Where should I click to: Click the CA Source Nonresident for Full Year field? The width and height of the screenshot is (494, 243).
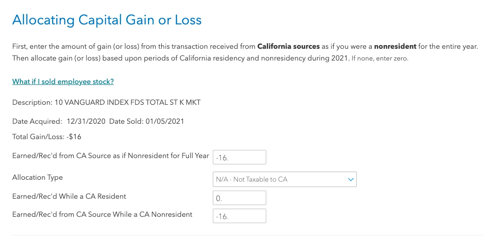pos(240,157)
